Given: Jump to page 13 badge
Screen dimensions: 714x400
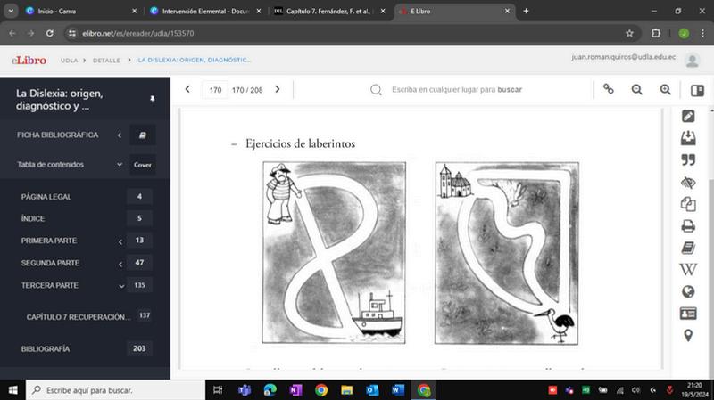Looking at the screenshot, I should (x=139, y=240).
